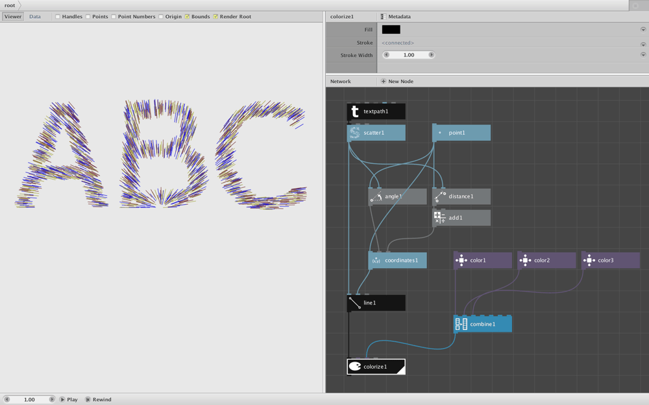Increase Stroke Width with right arrow
Viewport: 649px width, 405px height.
[432, 54]
